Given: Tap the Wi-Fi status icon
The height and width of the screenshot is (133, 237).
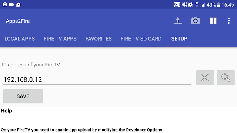Looking at the screenshot, I should click(x=197, y=4).
